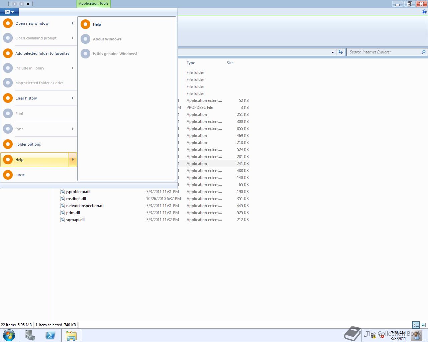Image resolution: width=428 pixels, height=342 pixels.
Task: Choose Map selected folder as drive
Action: tap(39, 83)
